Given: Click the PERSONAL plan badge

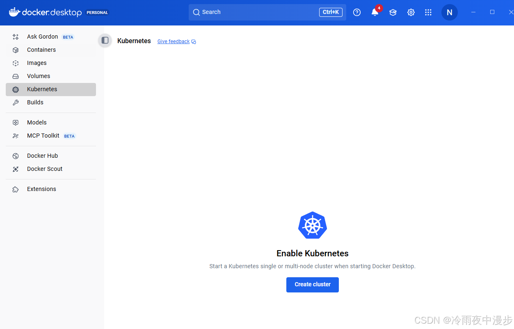Looking at the screenshot, I should [97, 13].
